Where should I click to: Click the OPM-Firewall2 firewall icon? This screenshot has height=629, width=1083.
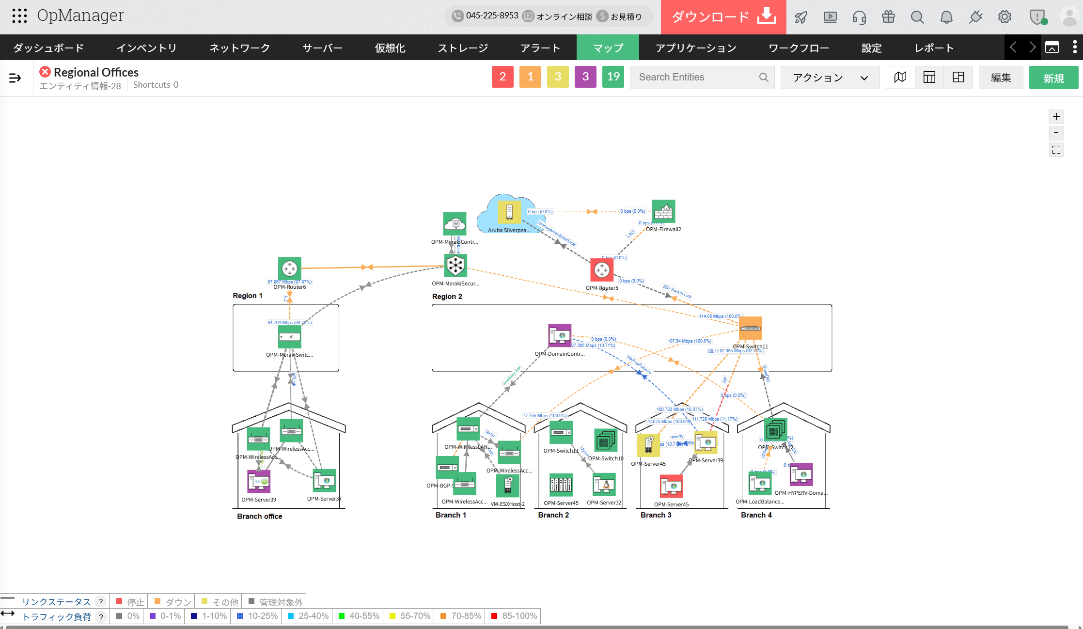pyautogui.click(x=663, y=211)
